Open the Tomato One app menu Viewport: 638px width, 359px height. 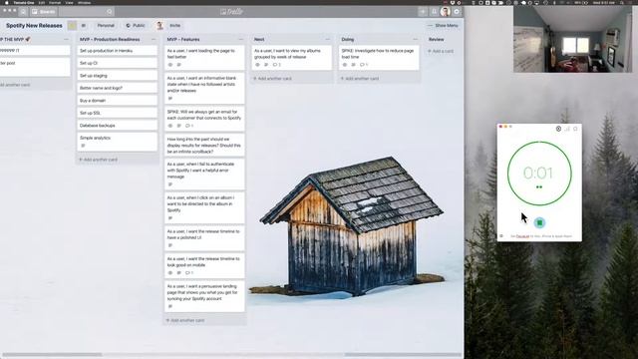click(24, 2)
